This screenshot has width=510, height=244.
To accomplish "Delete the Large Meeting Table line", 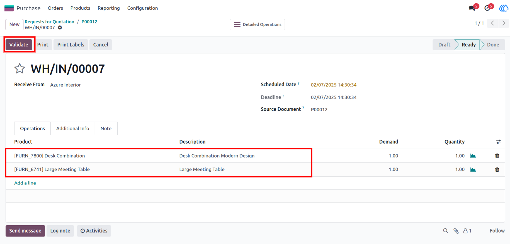I will (x=497, y=169).
